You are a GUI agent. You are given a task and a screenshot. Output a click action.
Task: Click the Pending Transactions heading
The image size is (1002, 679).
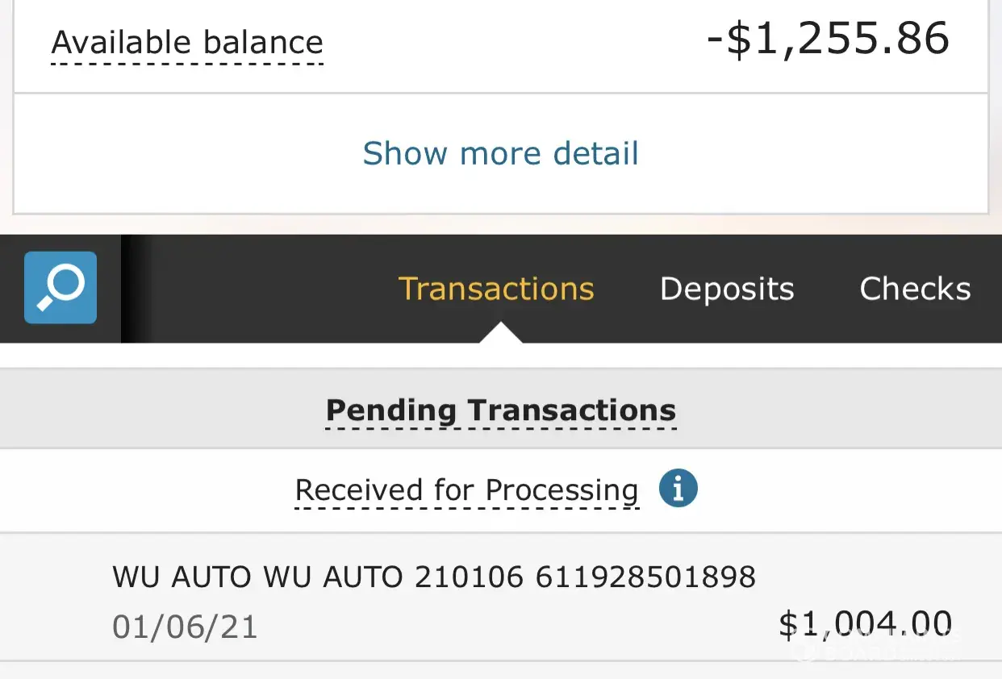tap(500, 410)
